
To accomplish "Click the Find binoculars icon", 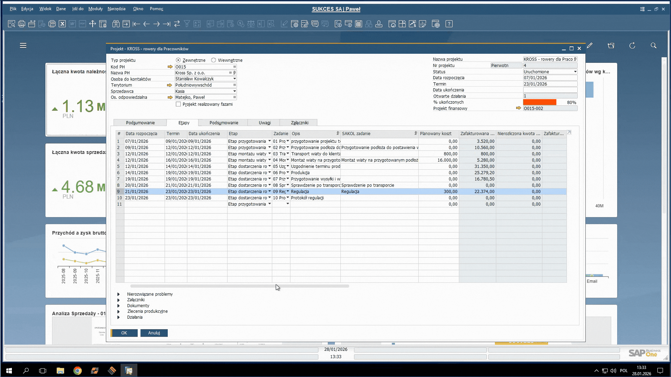I will 116,24.
